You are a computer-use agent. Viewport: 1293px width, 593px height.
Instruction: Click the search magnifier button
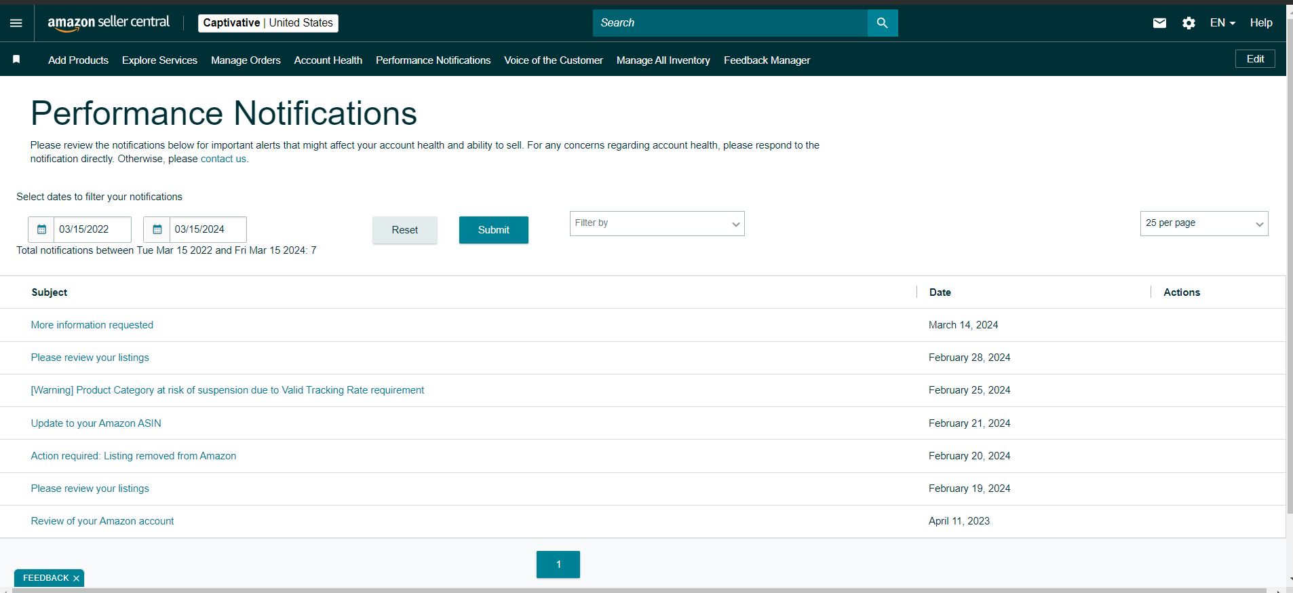pyautogui.click(x=883, y=23)
